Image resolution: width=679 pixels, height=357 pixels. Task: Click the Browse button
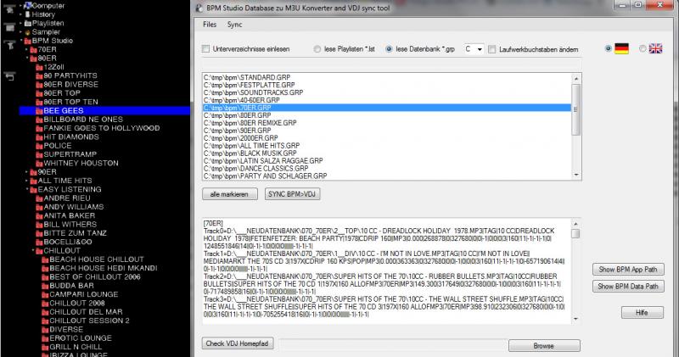click(544, 346)
